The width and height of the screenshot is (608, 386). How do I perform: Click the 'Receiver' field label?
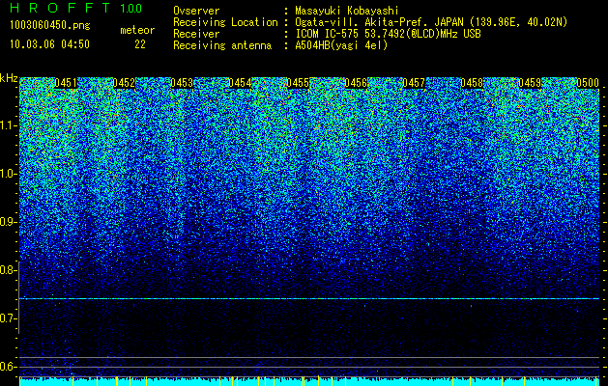tap(196, 34)
